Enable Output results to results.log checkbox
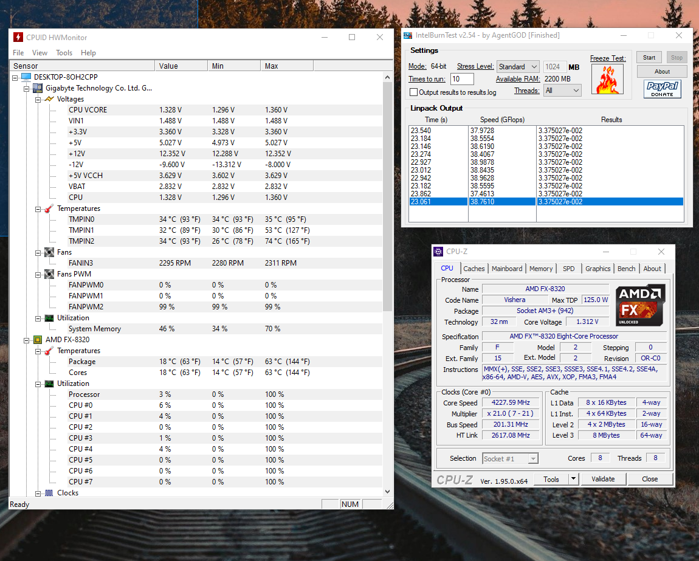 (x=414, y=92)
